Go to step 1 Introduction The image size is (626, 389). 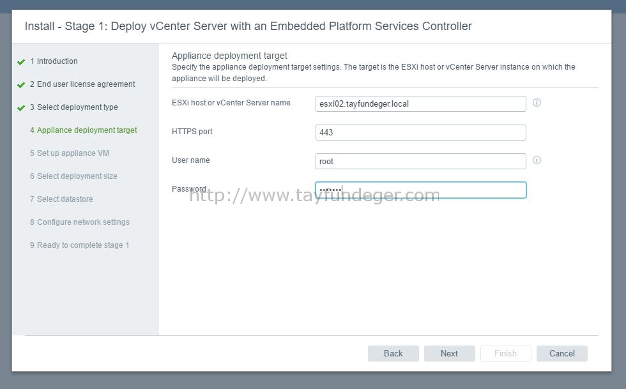54,61
